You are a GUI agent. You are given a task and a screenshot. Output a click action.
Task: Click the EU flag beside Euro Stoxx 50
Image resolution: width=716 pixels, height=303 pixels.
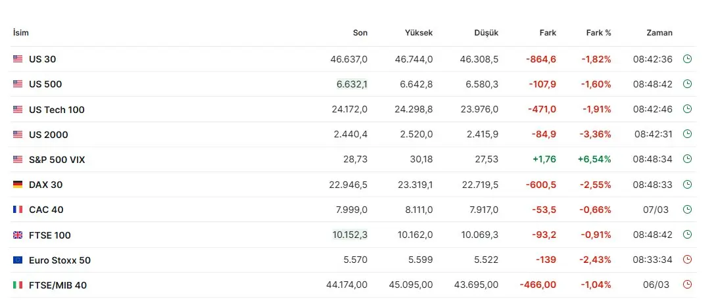pyautogui.click(x=18, y=260)
